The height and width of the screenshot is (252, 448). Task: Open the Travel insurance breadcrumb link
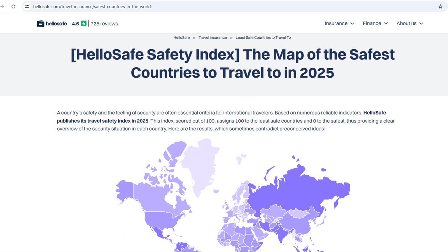tap(213, 38)
